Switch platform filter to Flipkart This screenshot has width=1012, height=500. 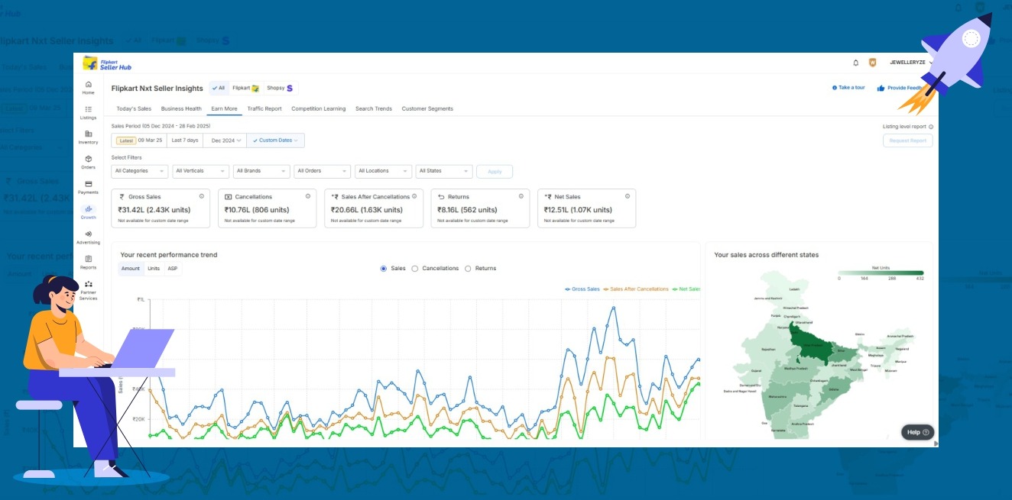(x=245, y=88)
